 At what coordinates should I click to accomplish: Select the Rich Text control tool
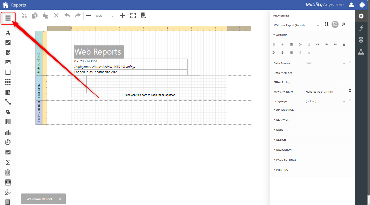[x=8, y=52]
